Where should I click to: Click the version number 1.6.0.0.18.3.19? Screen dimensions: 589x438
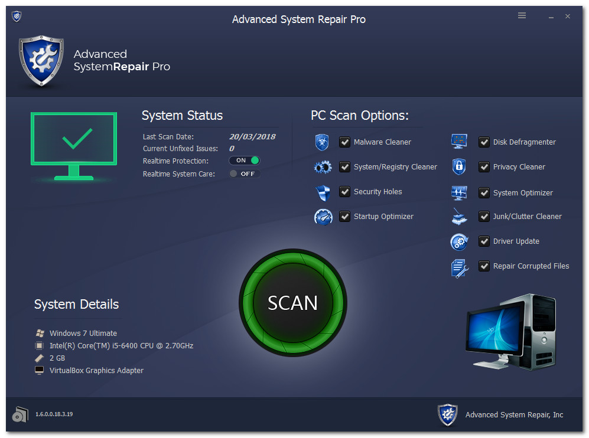click(54, 414)
